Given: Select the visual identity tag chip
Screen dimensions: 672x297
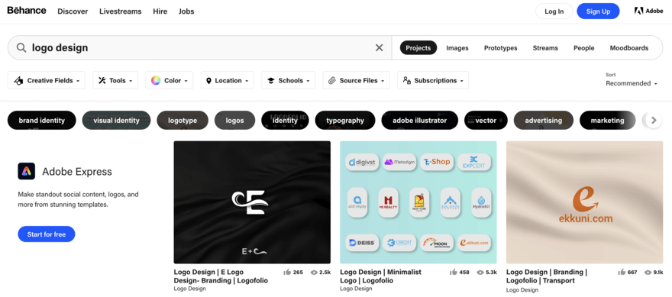Looking at the screenshot, I should pyautogui.click(x=116, y=121).
